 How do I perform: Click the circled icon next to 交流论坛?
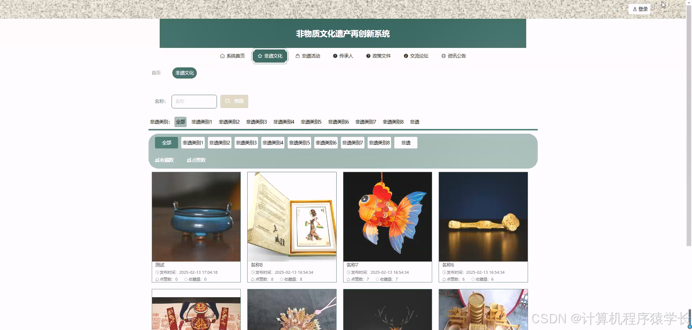pyautogui.click(x=405, y=56)
